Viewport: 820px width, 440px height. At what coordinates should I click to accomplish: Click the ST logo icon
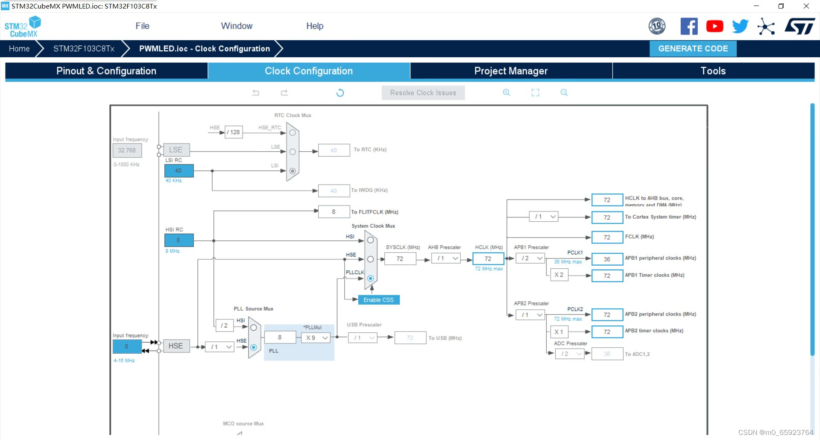[799, 26]
